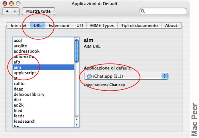199x138 pixels.
Task: Click the blue dropdown arrows of iChat.app popup
Action: point(165,76)
